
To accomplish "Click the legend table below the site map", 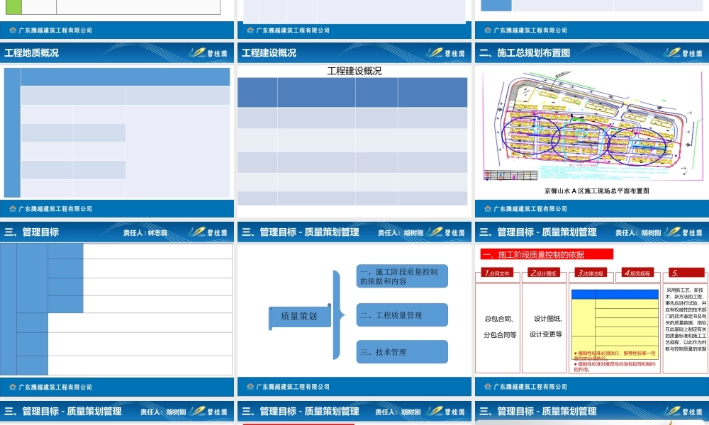I will point(510,175).
